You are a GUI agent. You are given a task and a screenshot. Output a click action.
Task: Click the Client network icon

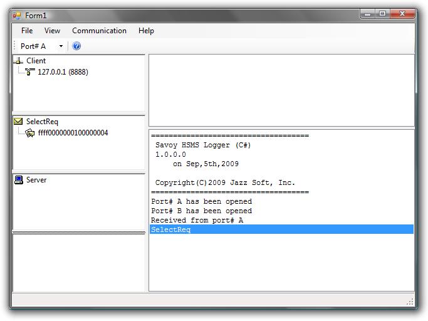point(19,61)
